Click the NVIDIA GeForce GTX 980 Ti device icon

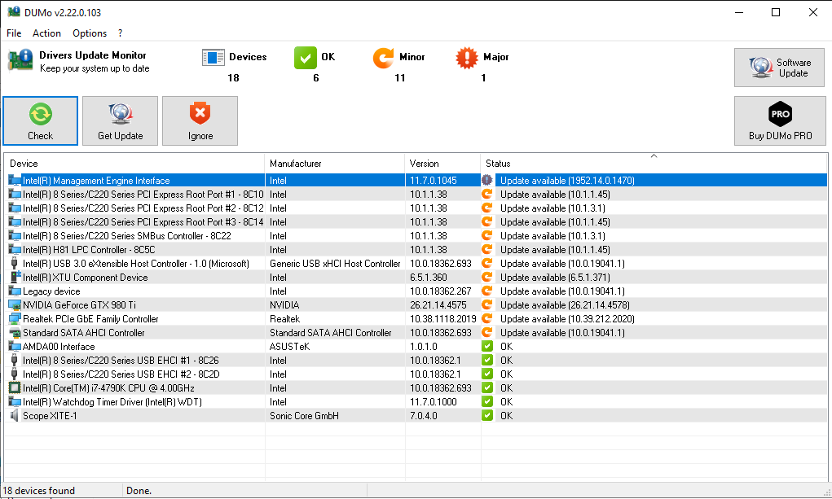point(15,305)
